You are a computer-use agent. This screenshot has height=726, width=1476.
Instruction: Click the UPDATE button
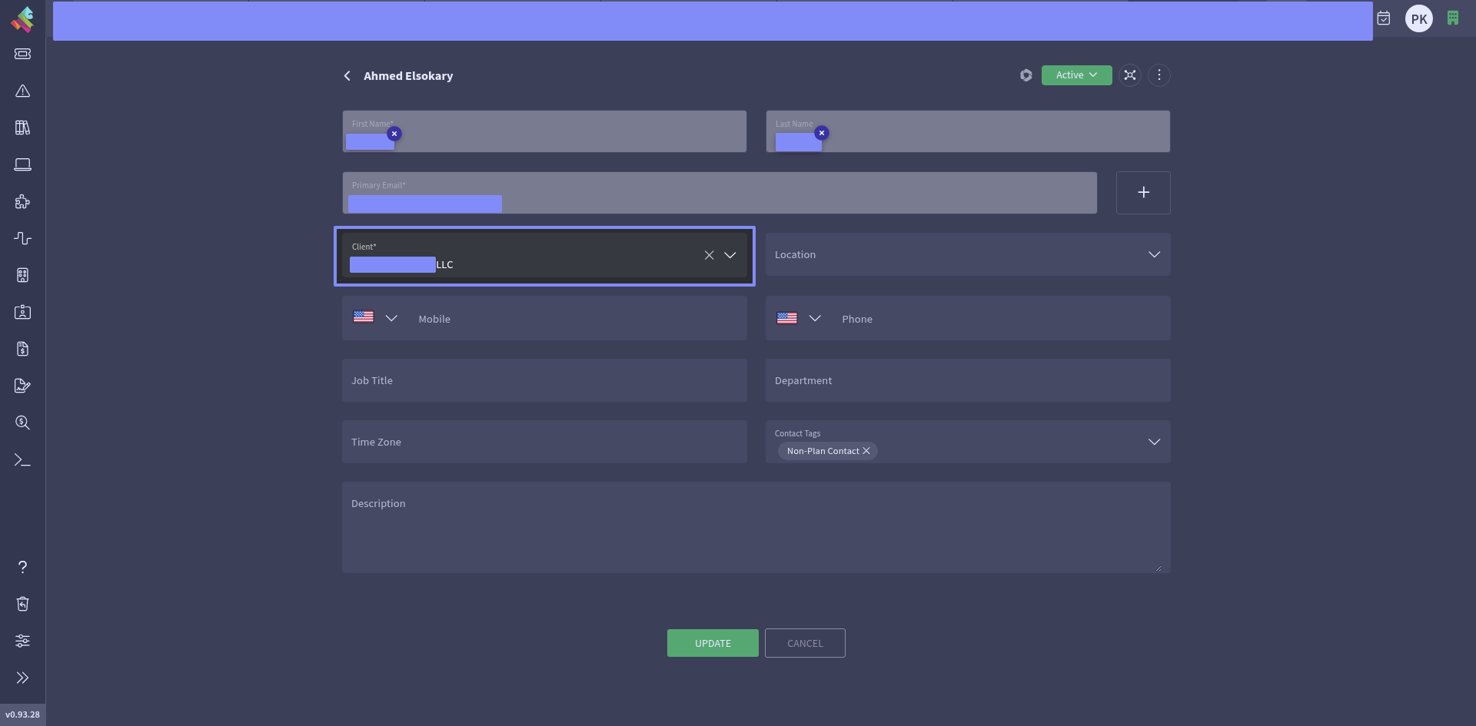[x=713, y=643]
